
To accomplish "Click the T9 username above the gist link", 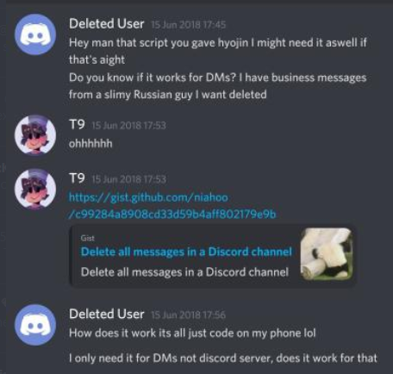I will [77, 178].
